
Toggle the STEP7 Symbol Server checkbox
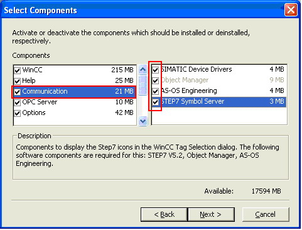(155, 102)
